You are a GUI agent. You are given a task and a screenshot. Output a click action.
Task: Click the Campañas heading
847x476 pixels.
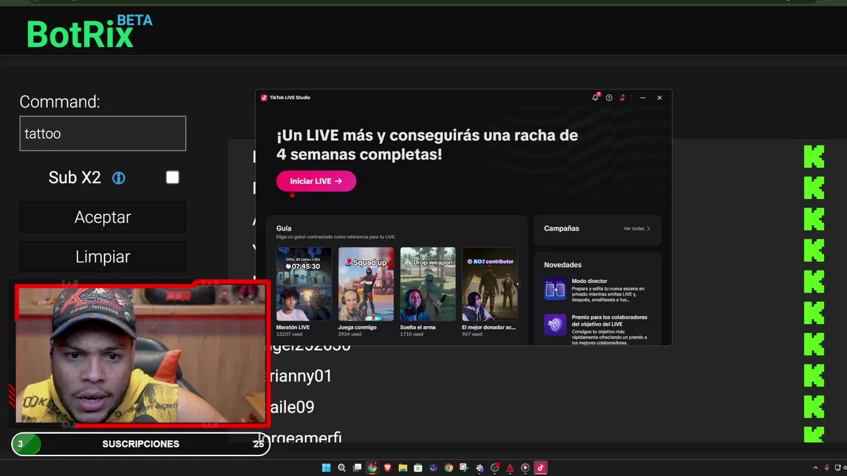tap(561, 228)
